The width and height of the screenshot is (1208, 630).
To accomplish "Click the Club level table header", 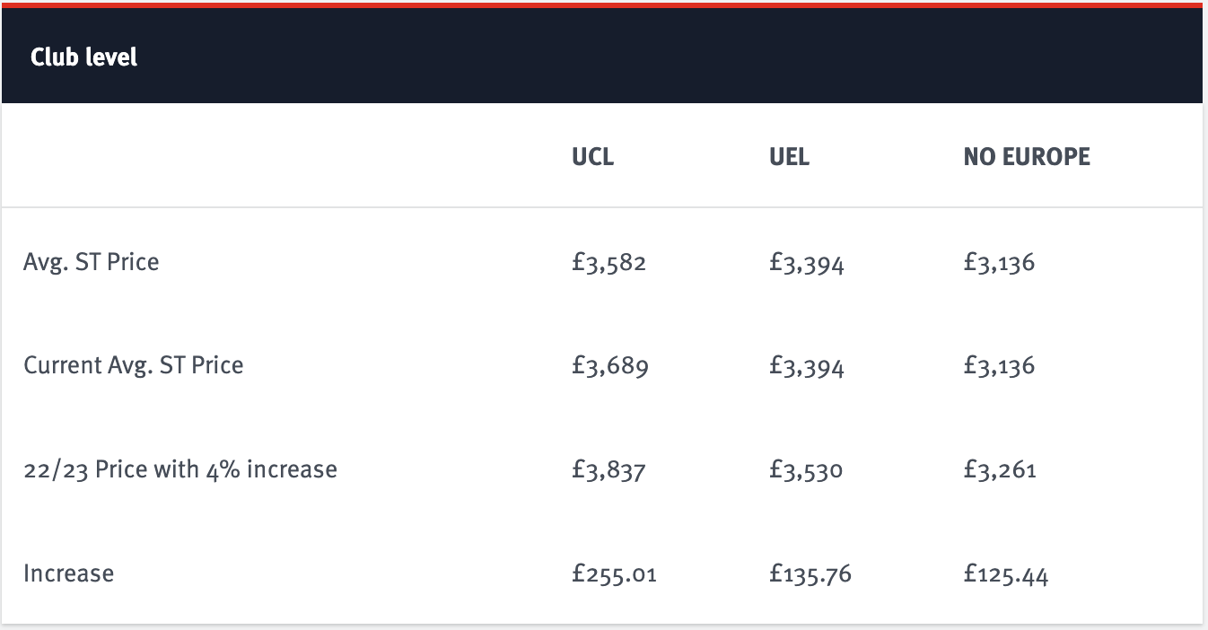I will pos(83,57).
